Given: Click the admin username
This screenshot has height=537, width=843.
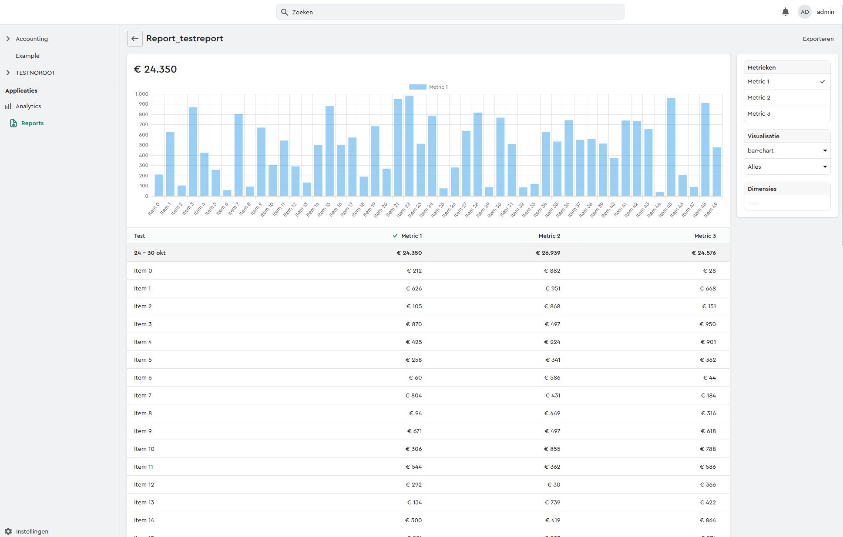Looking at the screenshot, I should point(825,12).
